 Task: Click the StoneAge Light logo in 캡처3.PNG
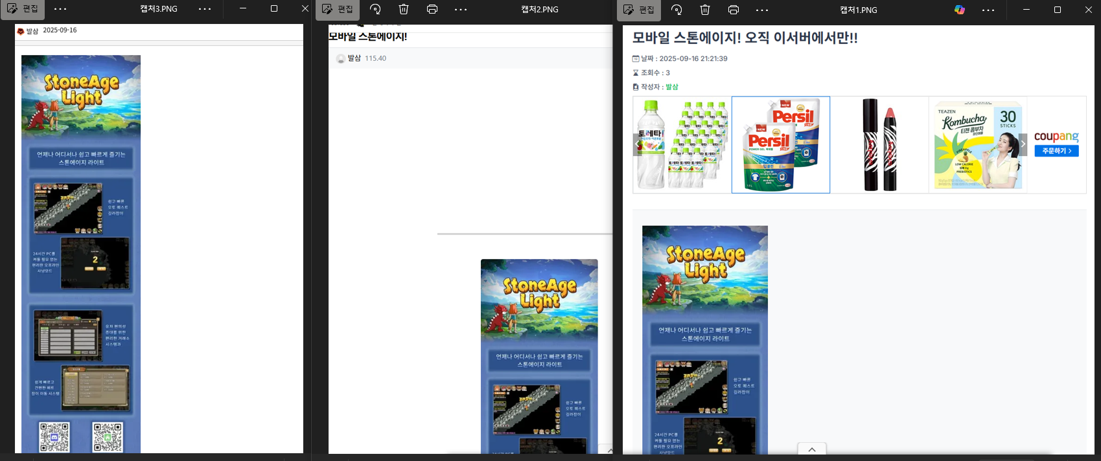pos(82,90)
